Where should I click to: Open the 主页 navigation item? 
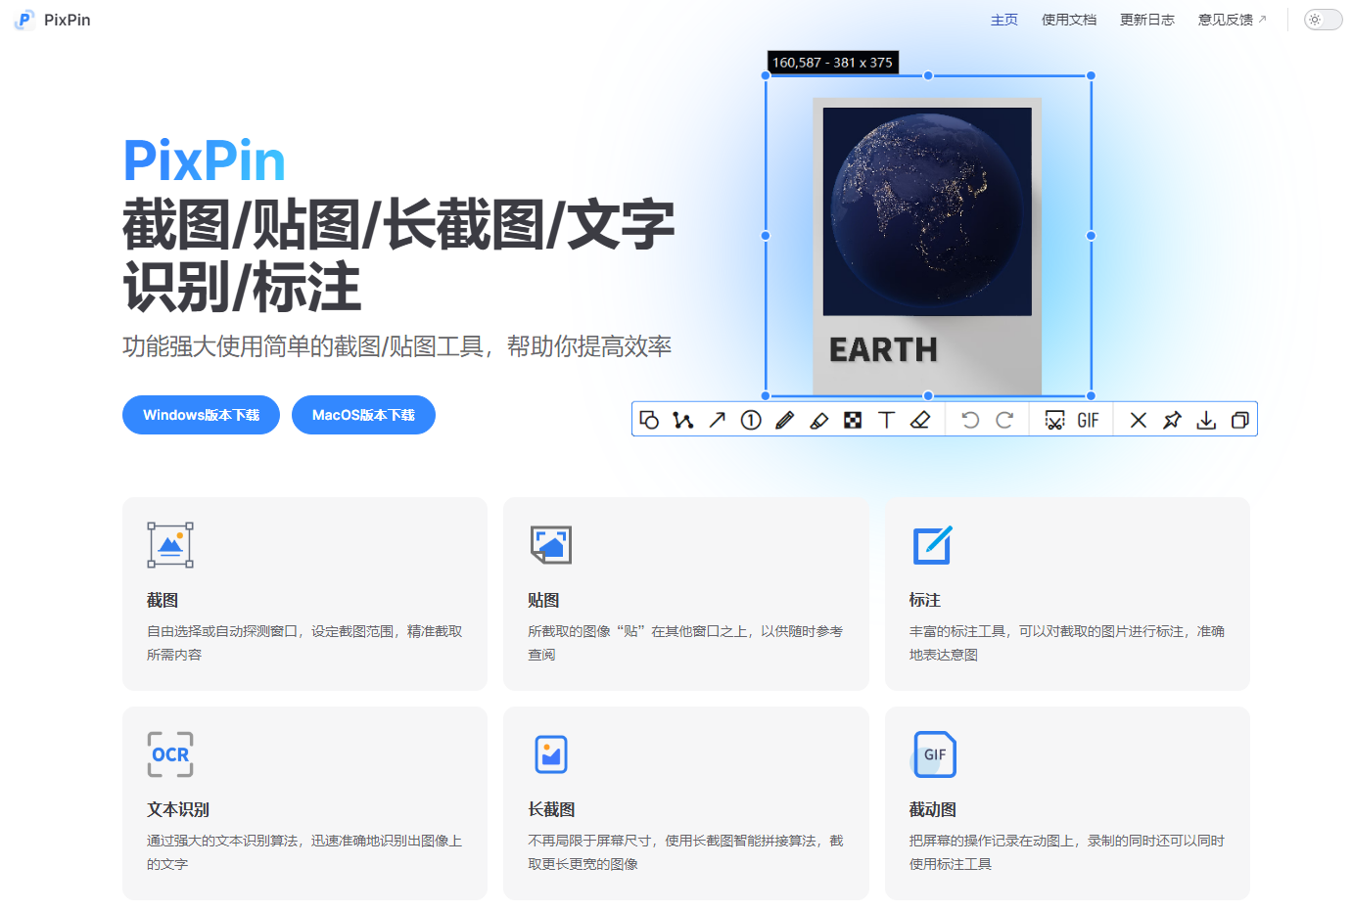[1004, 20]
